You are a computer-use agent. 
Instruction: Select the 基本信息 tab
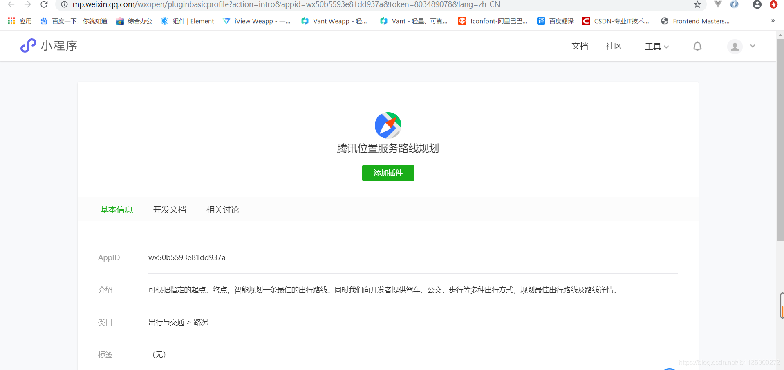tap(116, 210)
